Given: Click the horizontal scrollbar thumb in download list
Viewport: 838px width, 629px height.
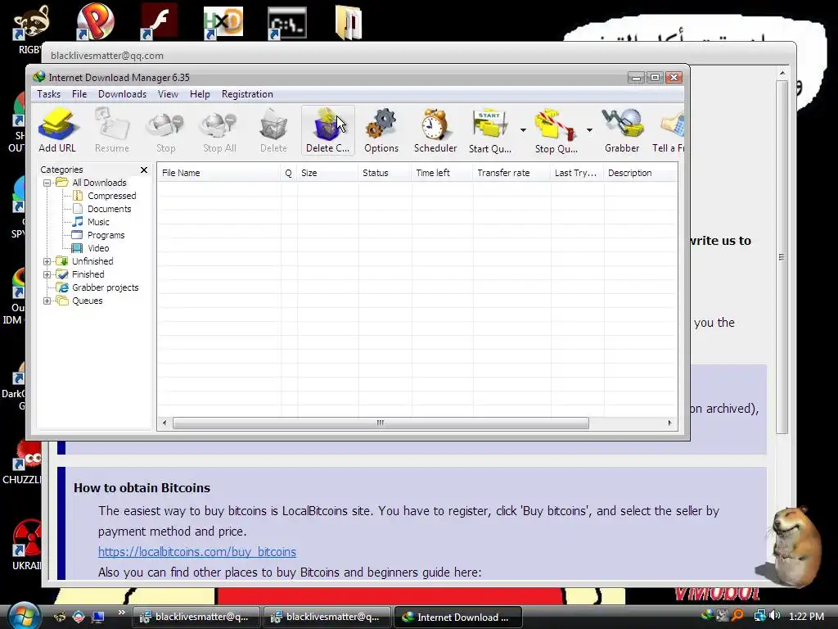Looking at the screenshot, I should coord(381,423).
